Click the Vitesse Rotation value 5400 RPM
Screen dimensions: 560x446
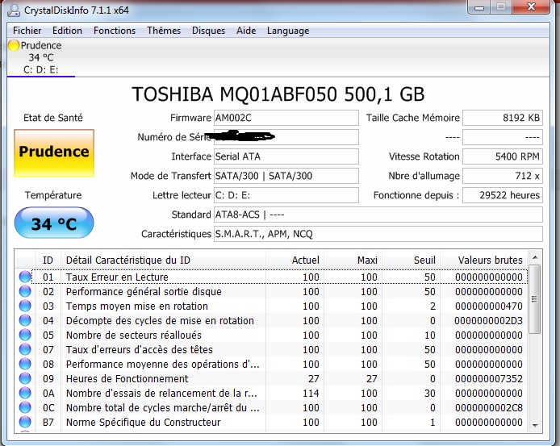click(503, 156)
